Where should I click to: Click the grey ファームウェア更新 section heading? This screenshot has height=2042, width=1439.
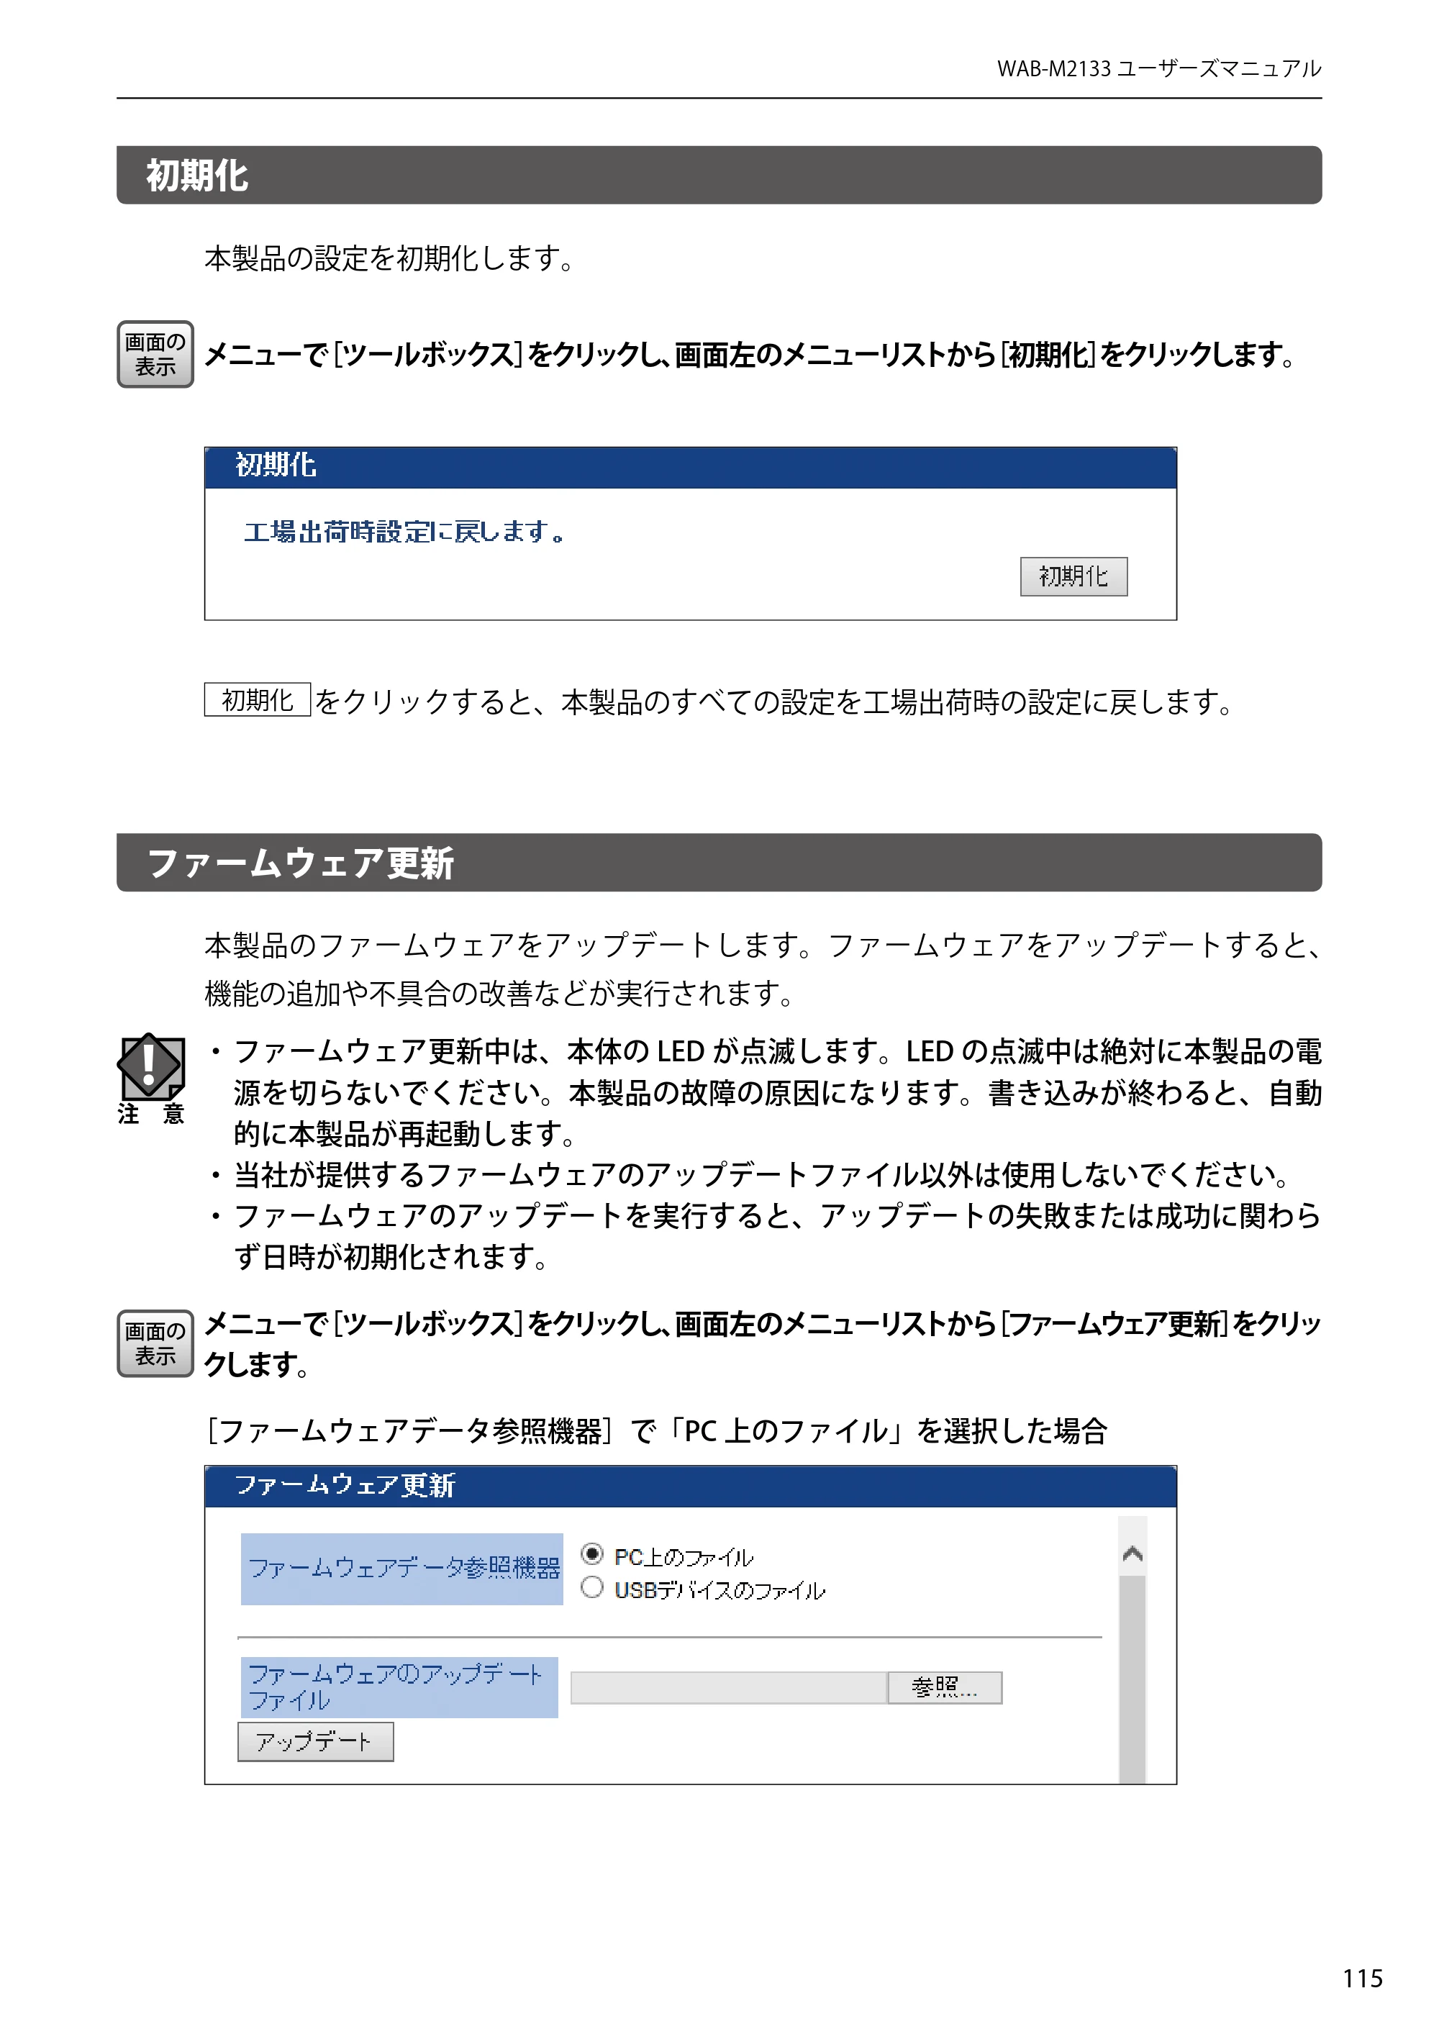tap(719, 863)
